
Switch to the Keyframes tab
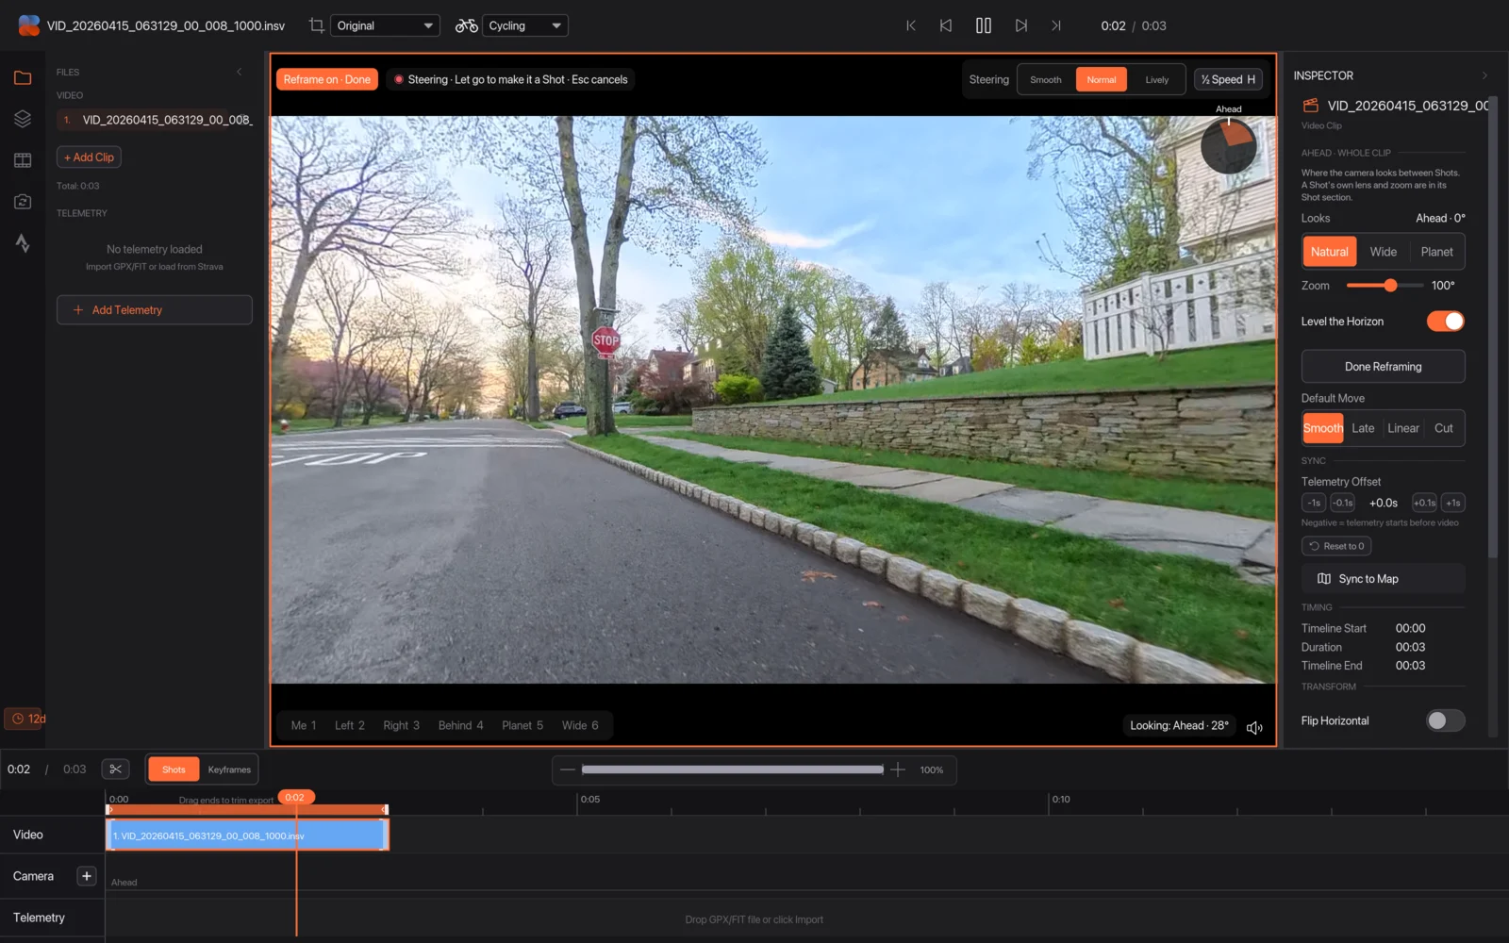click(229, 769)
